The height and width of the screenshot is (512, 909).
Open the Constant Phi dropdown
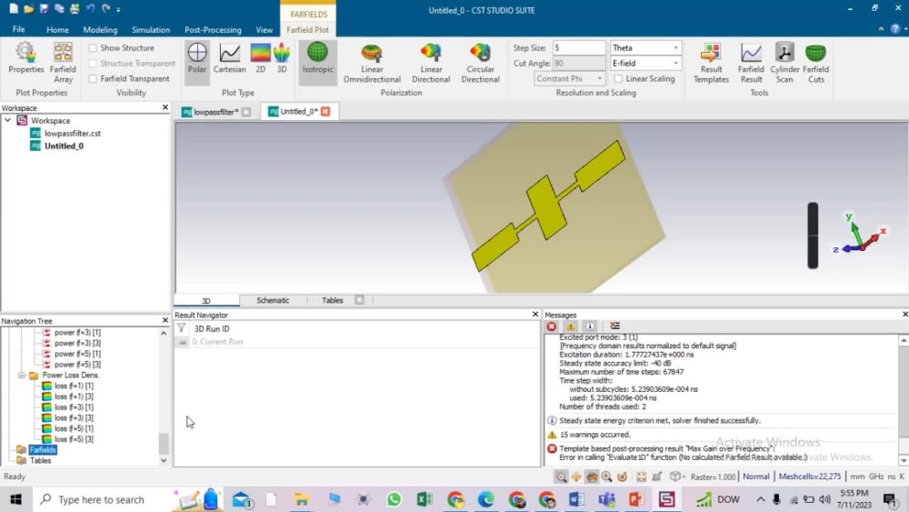click(x=569, y=78)
